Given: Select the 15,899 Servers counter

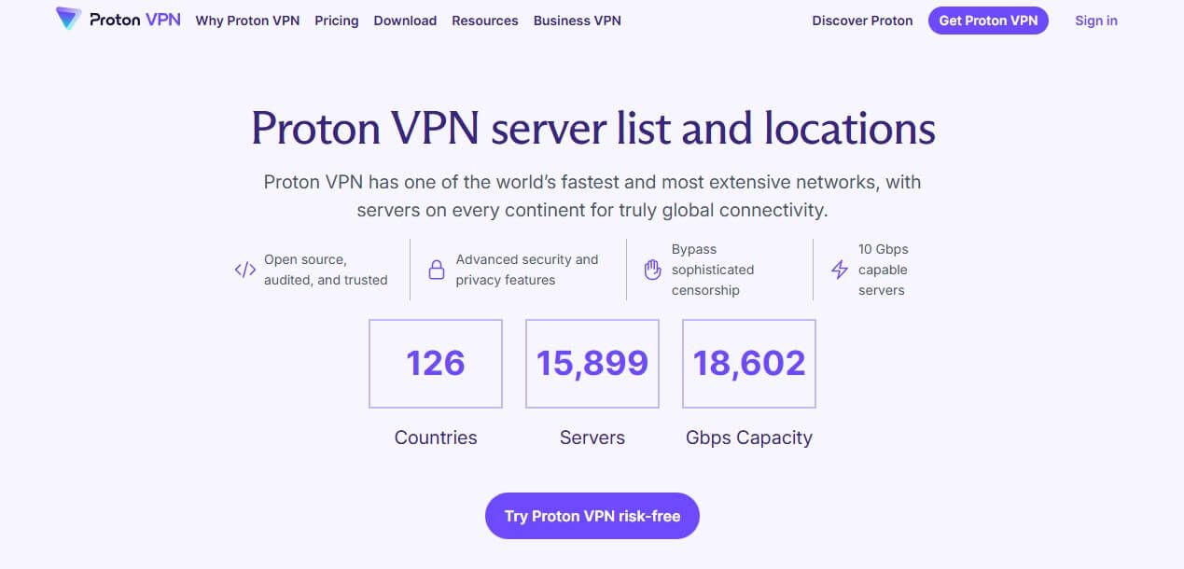Looking at the screenshot, I should click(592, 364).
